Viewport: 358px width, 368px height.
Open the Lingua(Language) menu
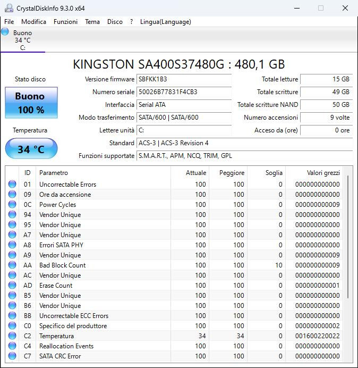pyautogui.click(x=166, y=22)
